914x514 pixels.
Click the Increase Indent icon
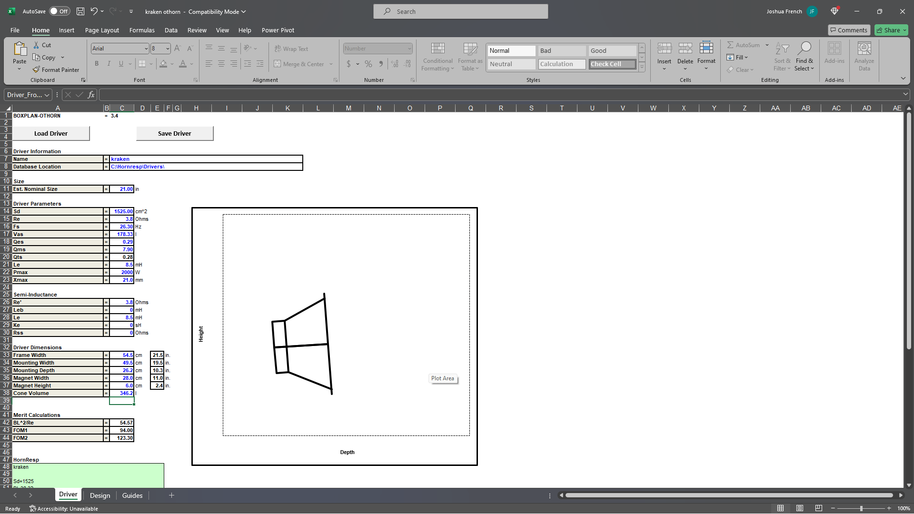(x=260, y=64)
